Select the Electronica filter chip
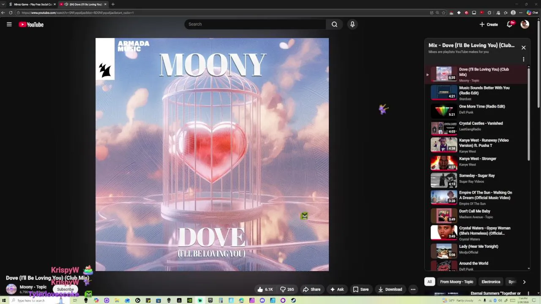Viewport: 541px width, 304px height. pyautogui.click(x=491, y=282)
